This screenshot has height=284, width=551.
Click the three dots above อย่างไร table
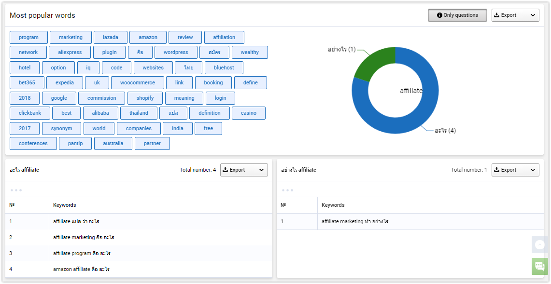point(287,190)
